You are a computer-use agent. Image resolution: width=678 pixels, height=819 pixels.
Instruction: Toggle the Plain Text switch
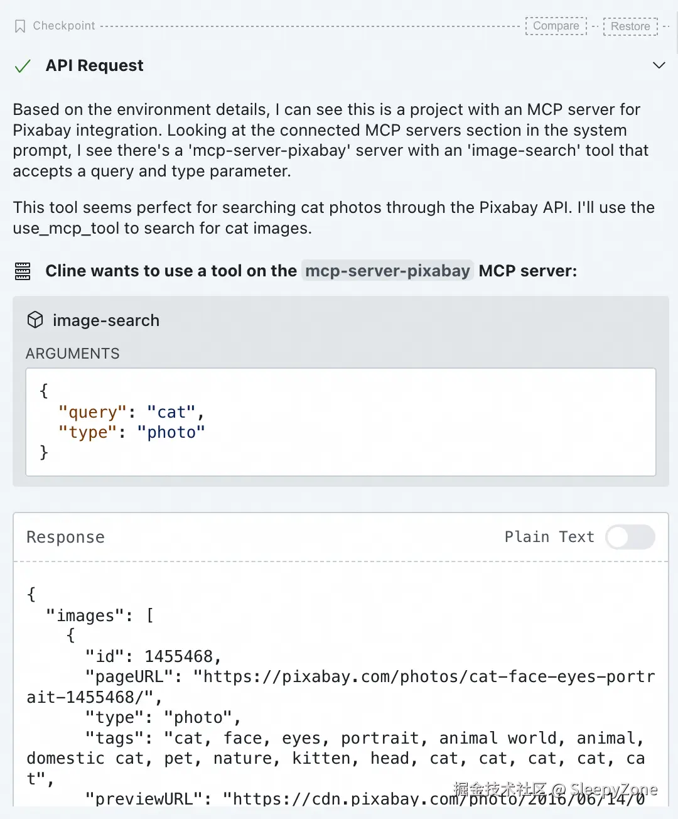630,537
